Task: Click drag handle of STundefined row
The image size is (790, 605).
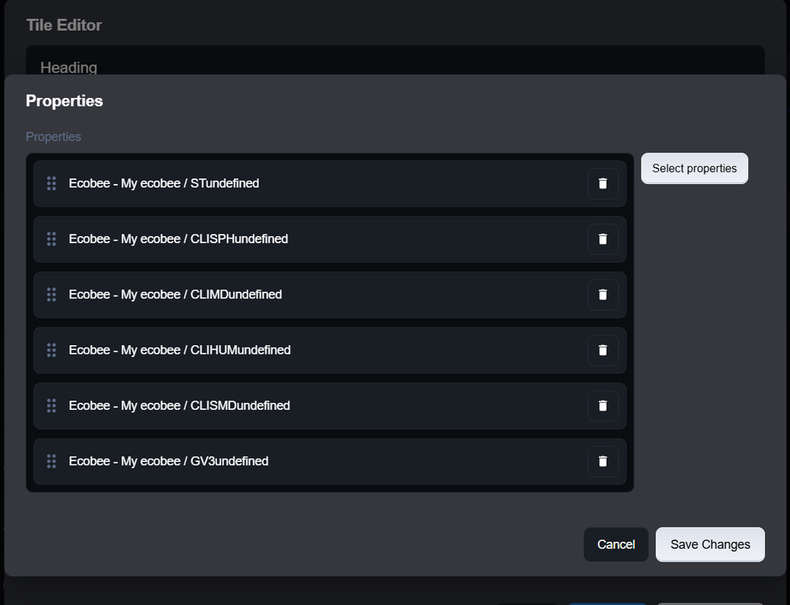Action: coord(51,183)
